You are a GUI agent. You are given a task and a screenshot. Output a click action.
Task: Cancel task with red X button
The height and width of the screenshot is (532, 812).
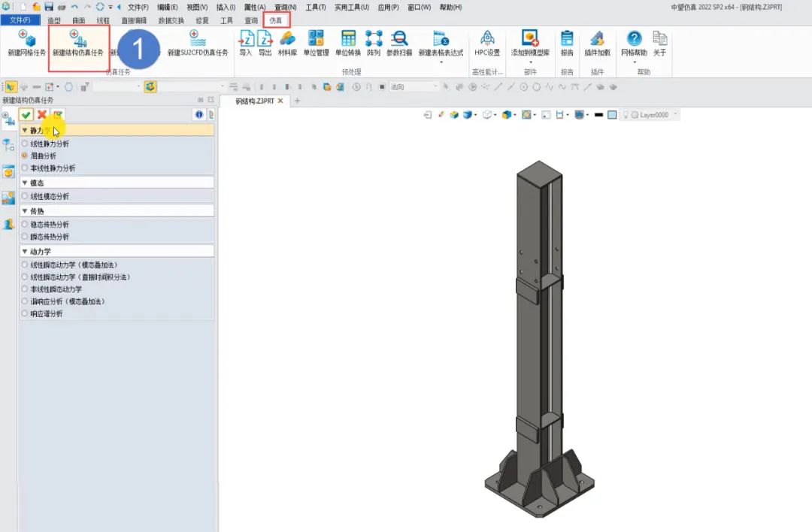coord(42,115)
